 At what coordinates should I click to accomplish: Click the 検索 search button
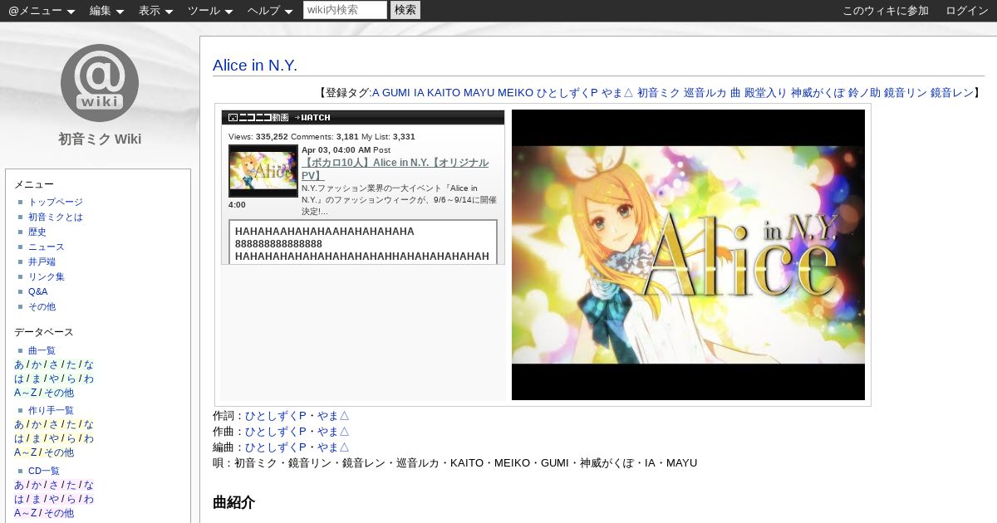point(405,10)
